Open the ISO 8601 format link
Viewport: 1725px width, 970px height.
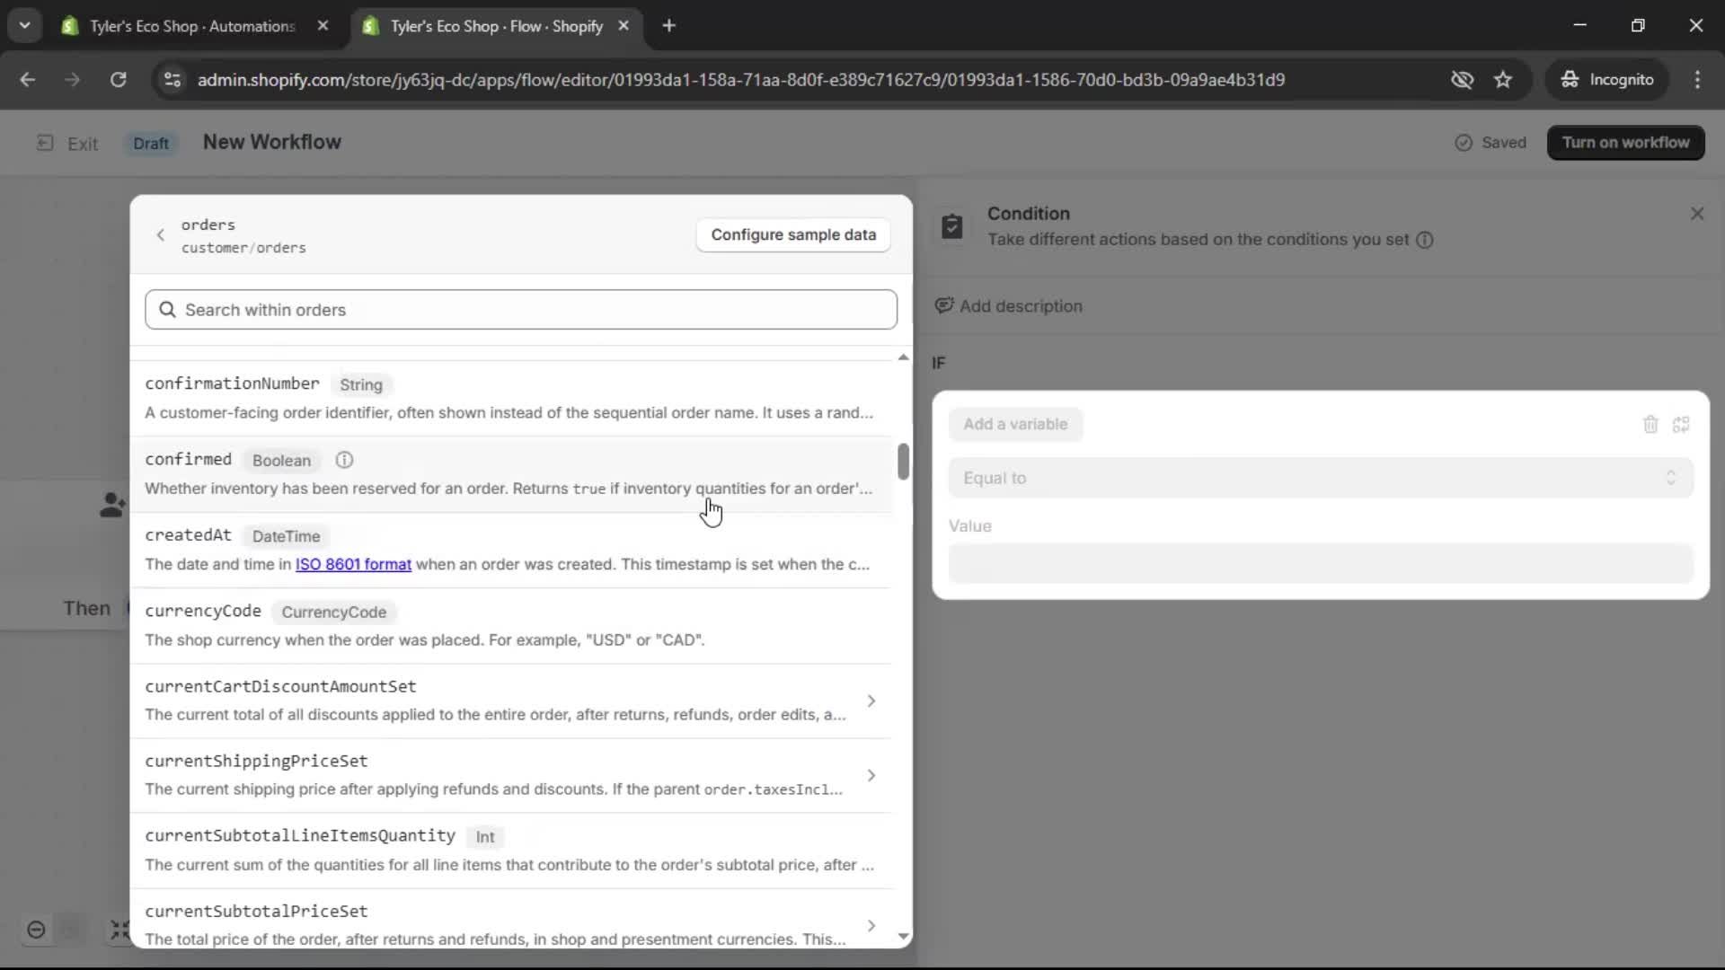coord(353,564)
